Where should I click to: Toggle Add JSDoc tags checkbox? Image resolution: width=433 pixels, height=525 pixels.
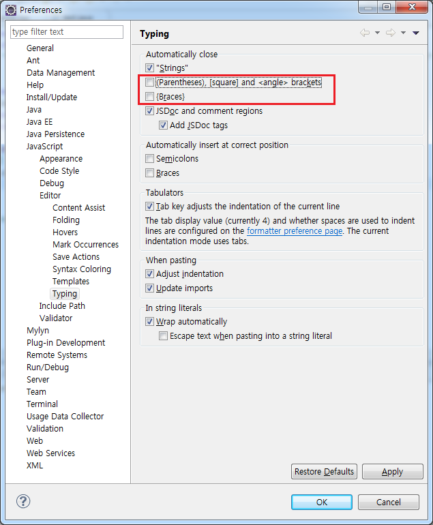click(163, 125)
